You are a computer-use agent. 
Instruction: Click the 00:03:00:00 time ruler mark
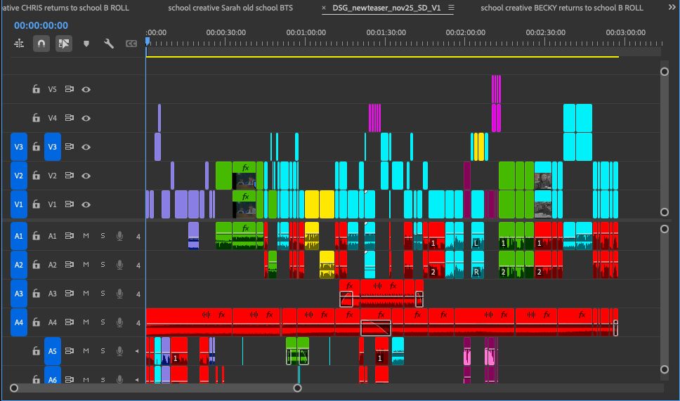tap(625, 32)
